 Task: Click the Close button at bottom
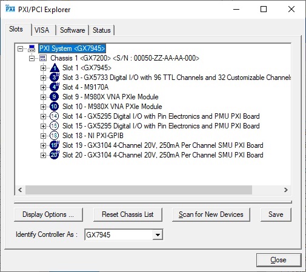coord(279,260)
